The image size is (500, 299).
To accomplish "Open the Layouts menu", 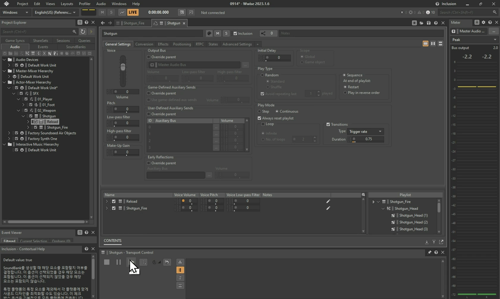I will click(x=67, y=4).
